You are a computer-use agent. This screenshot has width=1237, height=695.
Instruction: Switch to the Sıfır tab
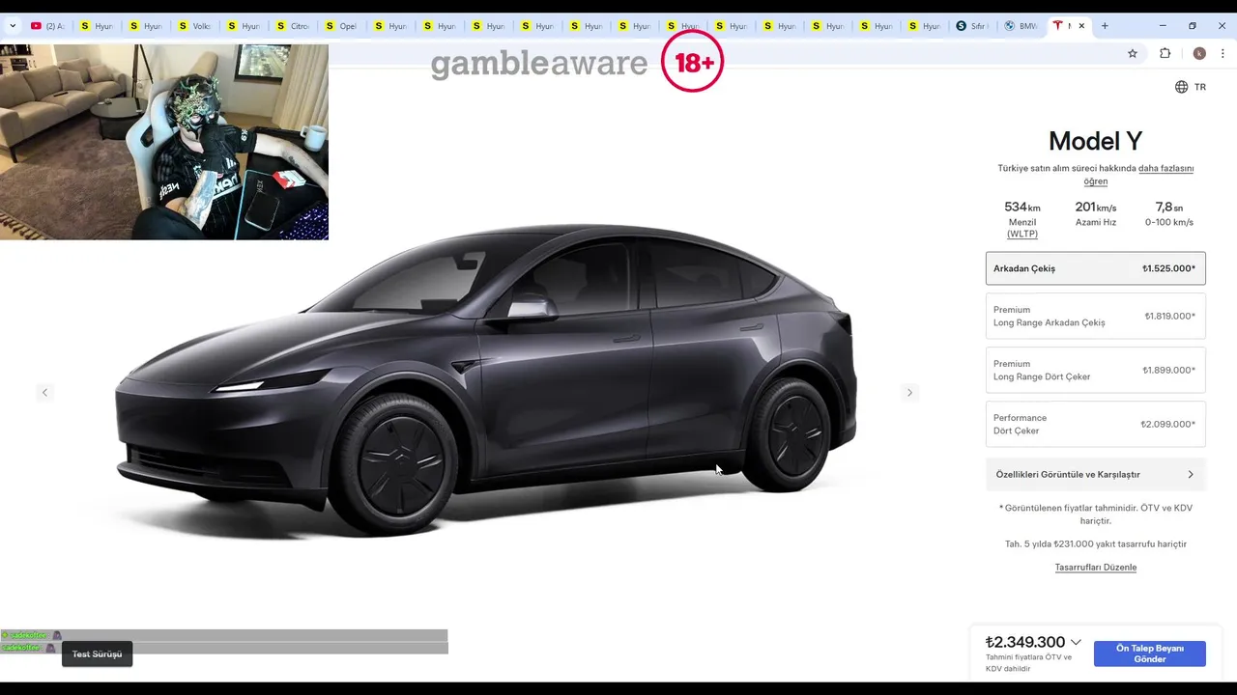coord(973,26)
